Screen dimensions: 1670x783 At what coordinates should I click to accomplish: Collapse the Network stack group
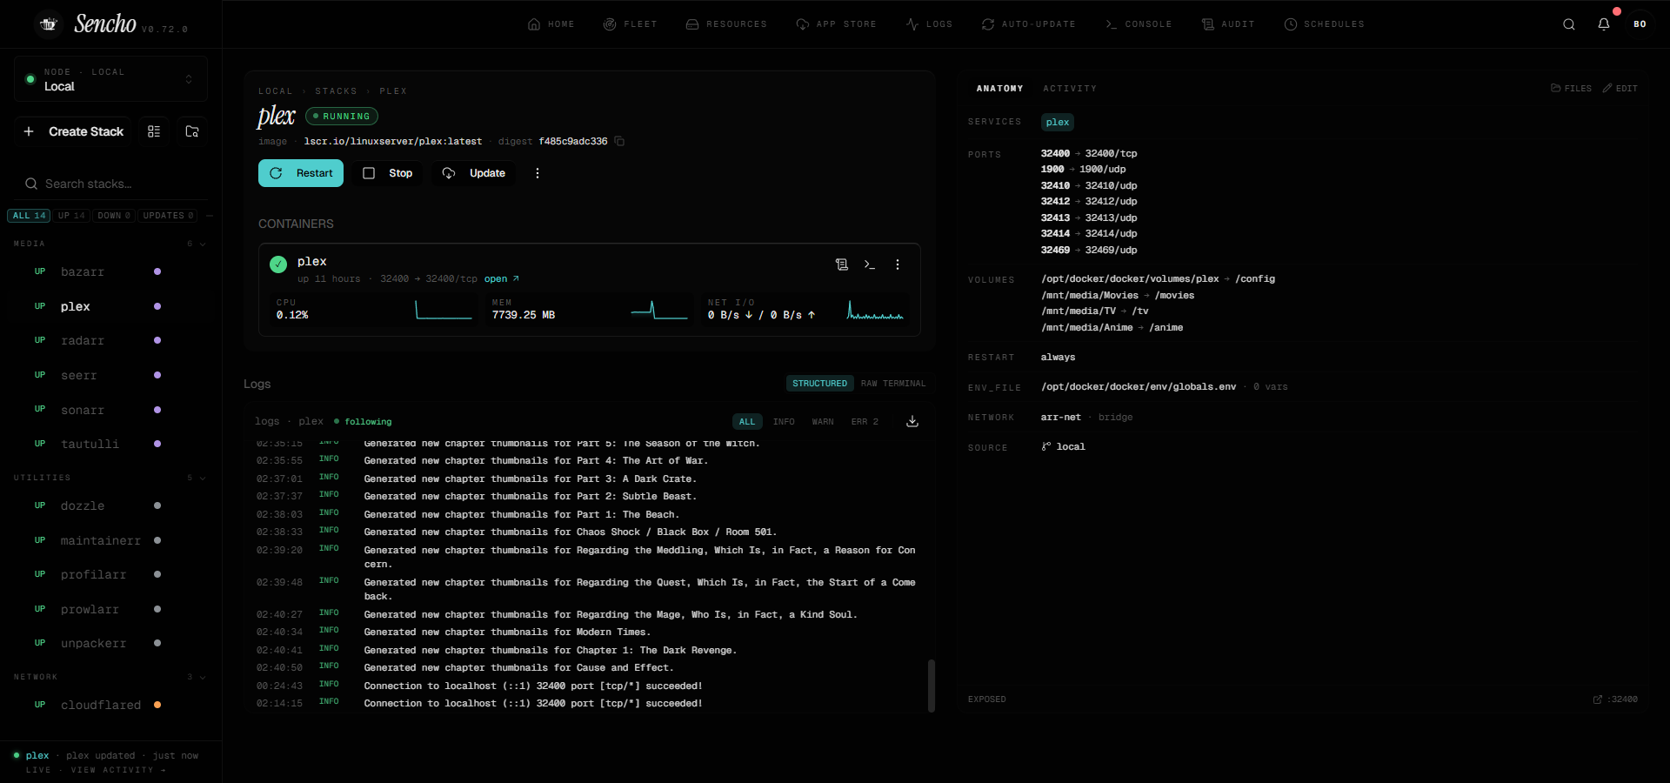pyautogui.click(x=110, y=677)
